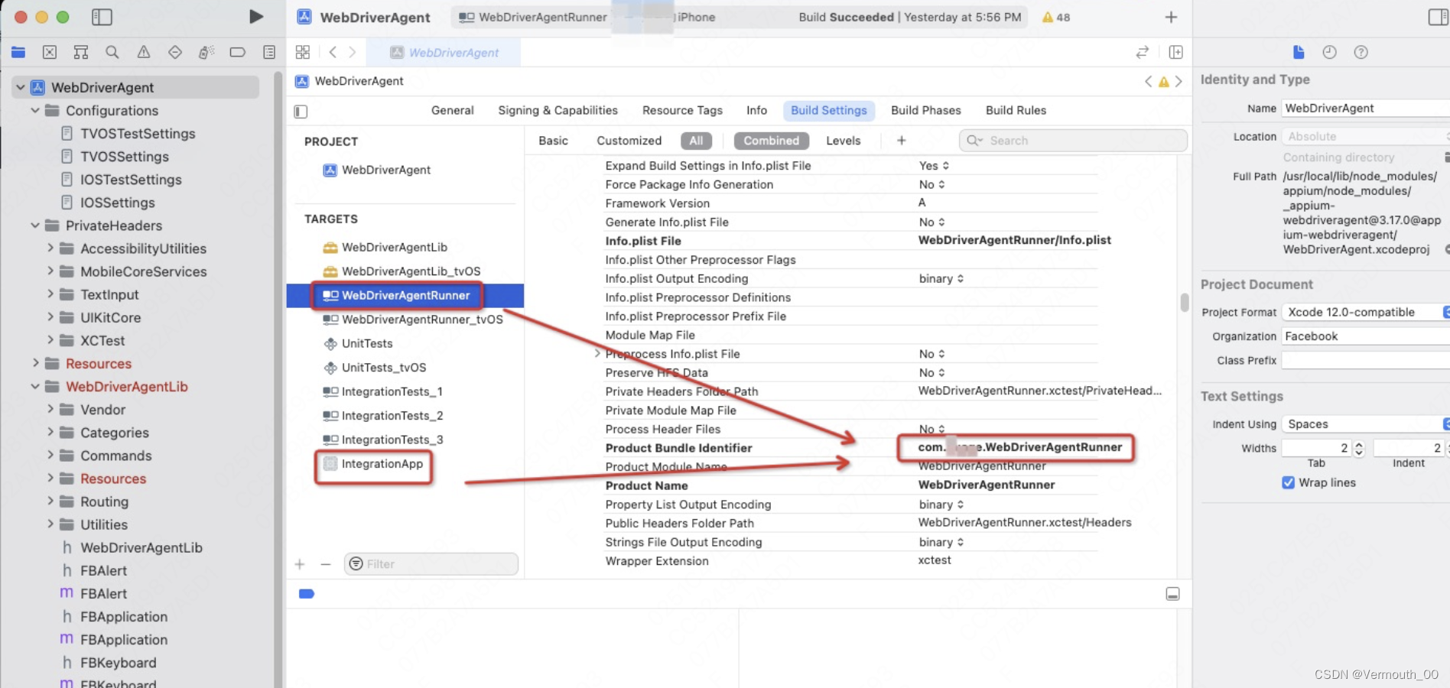Toggle the navigator sidebar button
Image resolution: width=1450 pixels, height=688 pixels.
tap(102, 17)
